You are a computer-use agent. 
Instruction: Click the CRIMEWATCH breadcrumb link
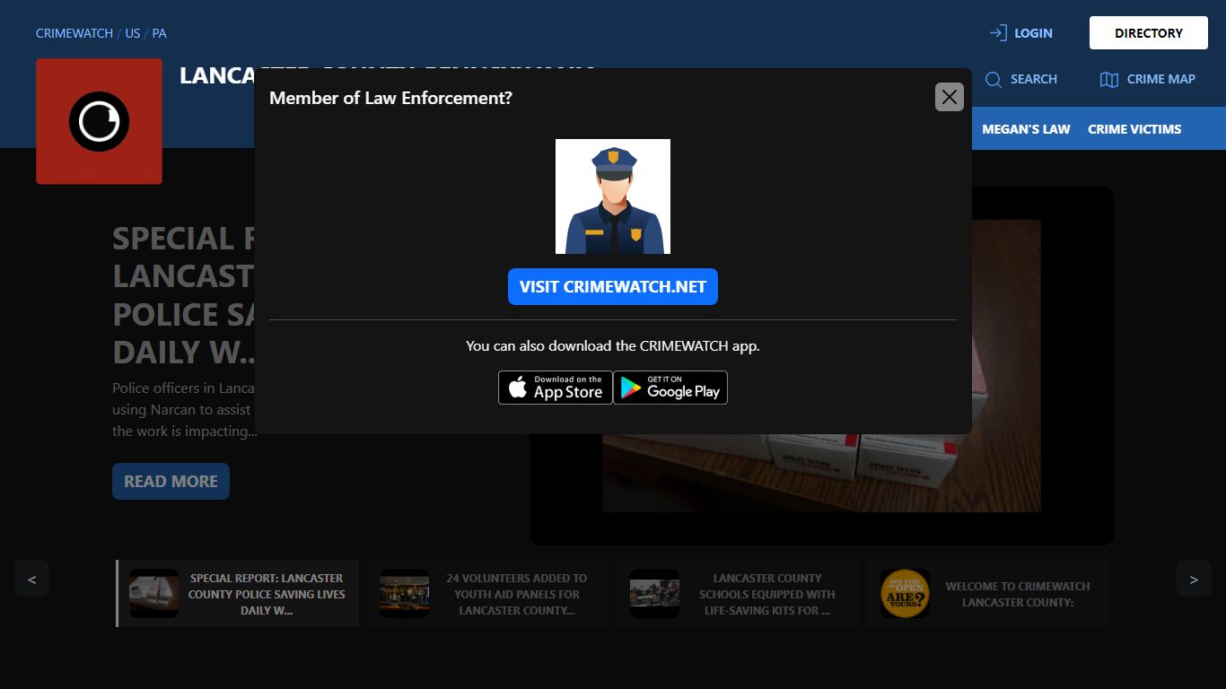point(74,33)
